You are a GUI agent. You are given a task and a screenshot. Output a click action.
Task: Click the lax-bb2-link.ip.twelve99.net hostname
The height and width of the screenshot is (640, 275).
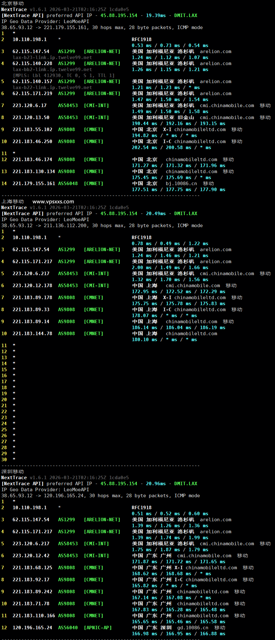[52, 69]
